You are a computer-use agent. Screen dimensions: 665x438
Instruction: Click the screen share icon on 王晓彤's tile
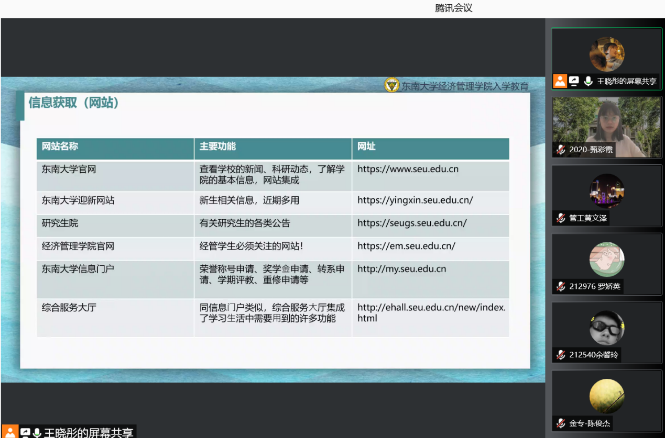point(574,81)
